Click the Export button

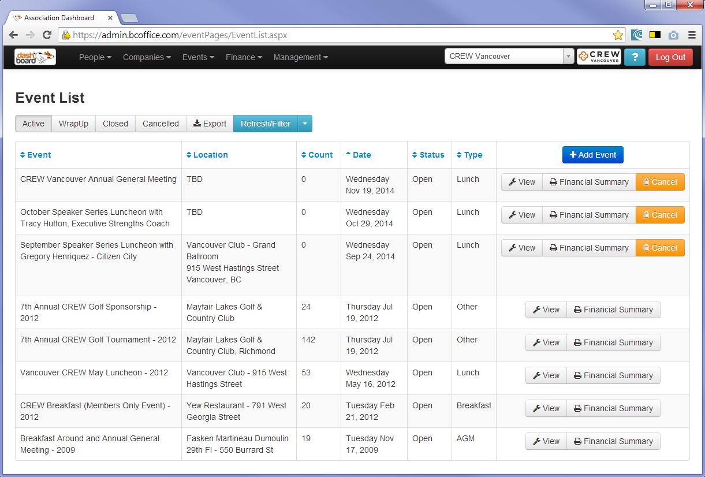pos(210,124)
